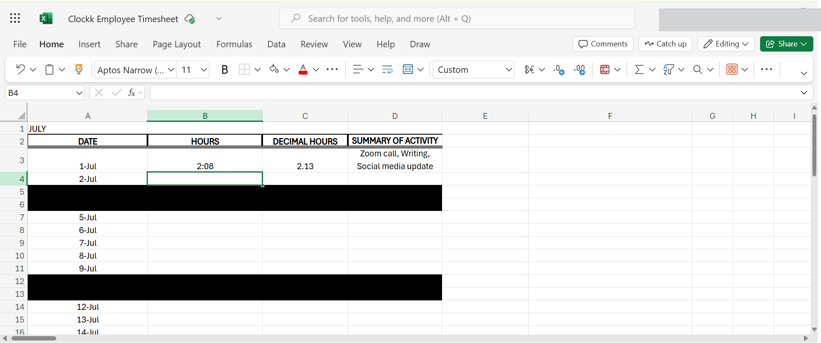Click the Decrease Decimal icon
821x343 pixels.
[x=559, y=69]
